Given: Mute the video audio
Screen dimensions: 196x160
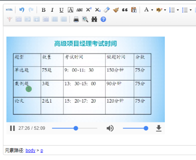Looking at the screenshot, I should click(110, 128).
